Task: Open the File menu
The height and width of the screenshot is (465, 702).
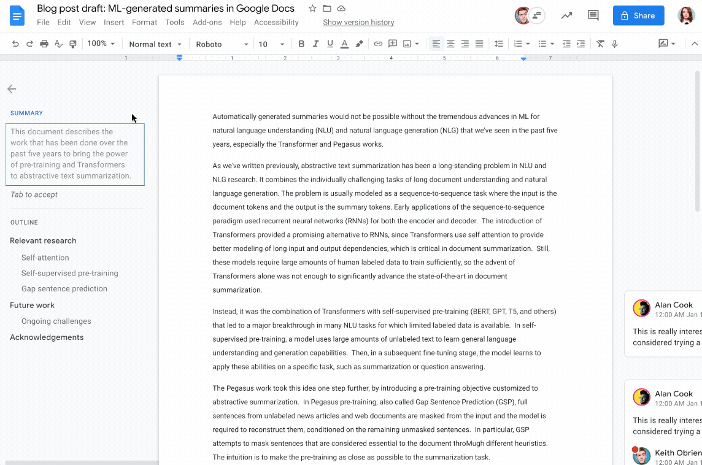Action: (43, 22)
